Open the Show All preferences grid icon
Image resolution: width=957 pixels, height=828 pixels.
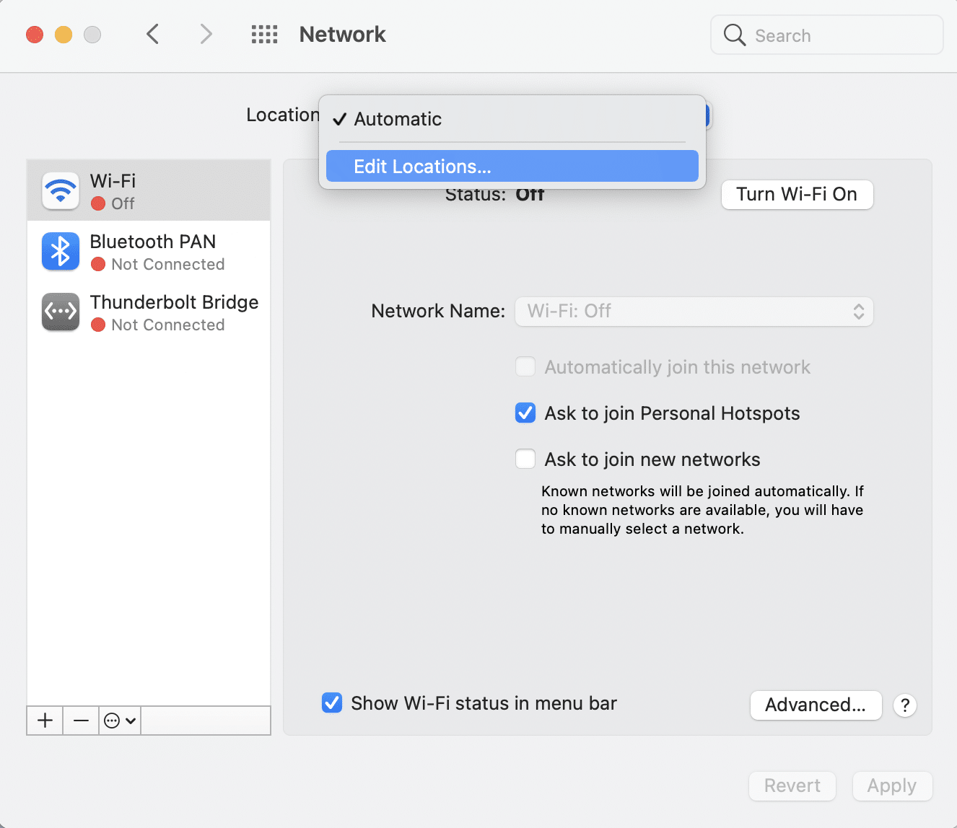click(264, 34)
